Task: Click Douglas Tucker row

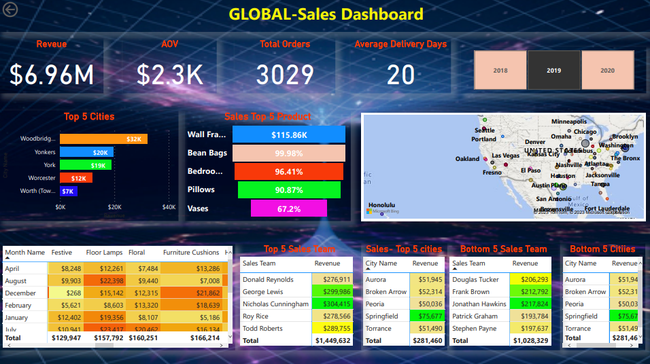Action: pos(501,280)
